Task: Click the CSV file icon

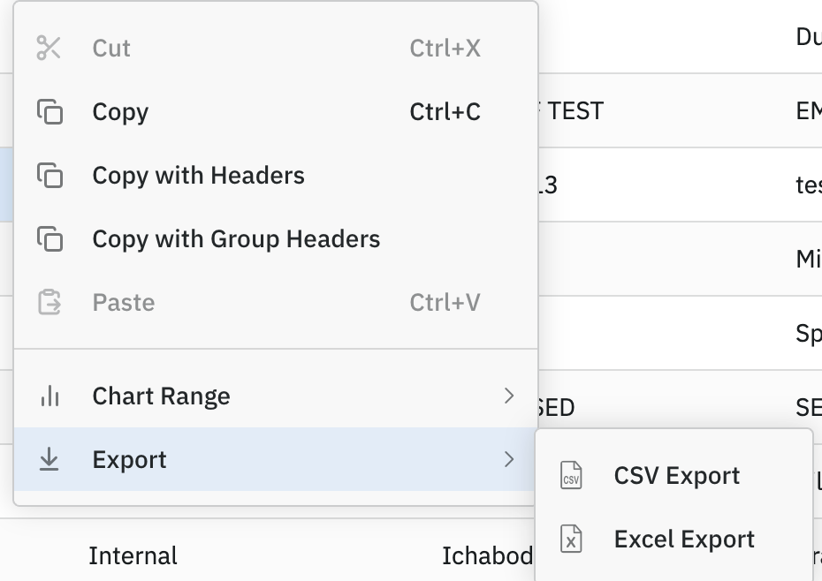Action: (572, 476)
